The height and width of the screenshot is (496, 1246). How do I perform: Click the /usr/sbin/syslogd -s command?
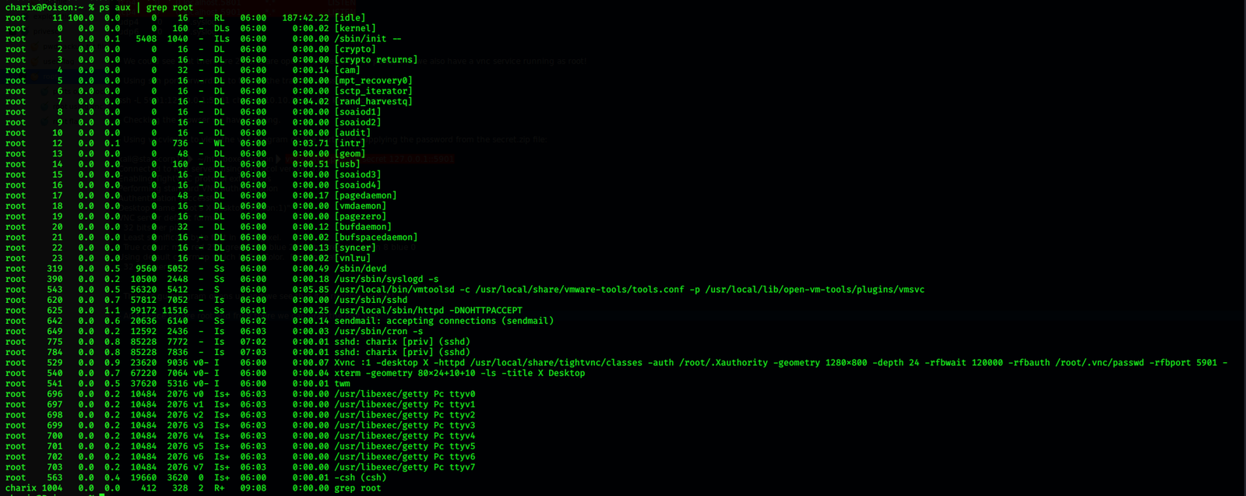(386, 279)
